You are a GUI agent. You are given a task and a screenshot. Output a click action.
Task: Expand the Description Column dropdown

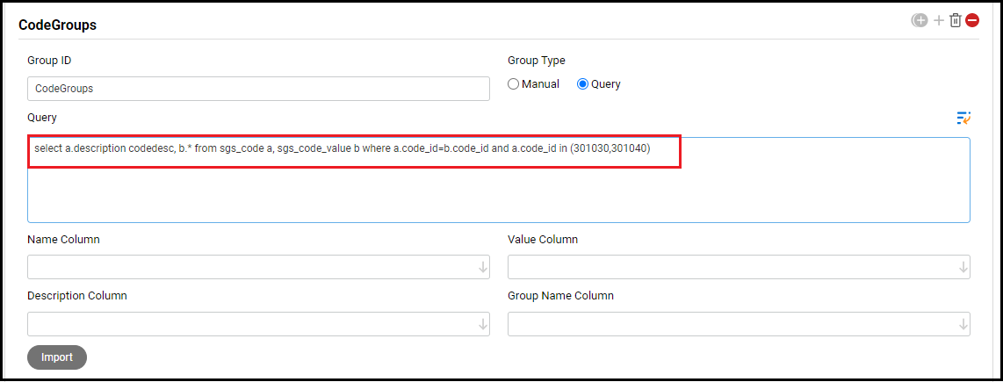click(x=258, y=324)
